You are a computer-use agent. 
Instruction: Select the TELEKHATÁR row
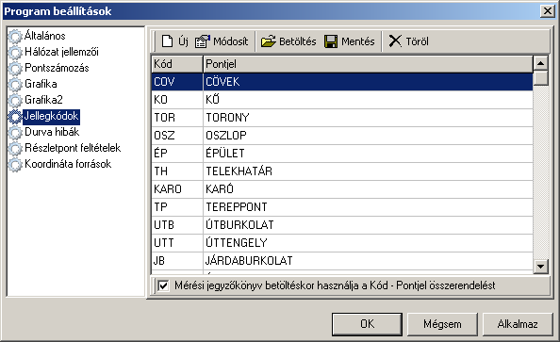[x=342, y=171]
